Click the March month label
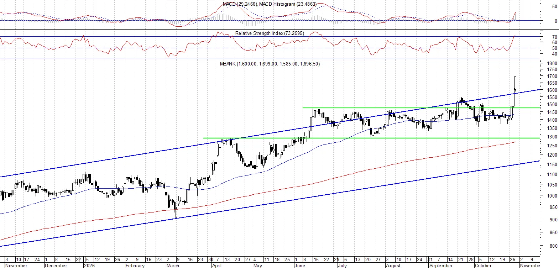The image size is (559, 268). click(173, 266)
